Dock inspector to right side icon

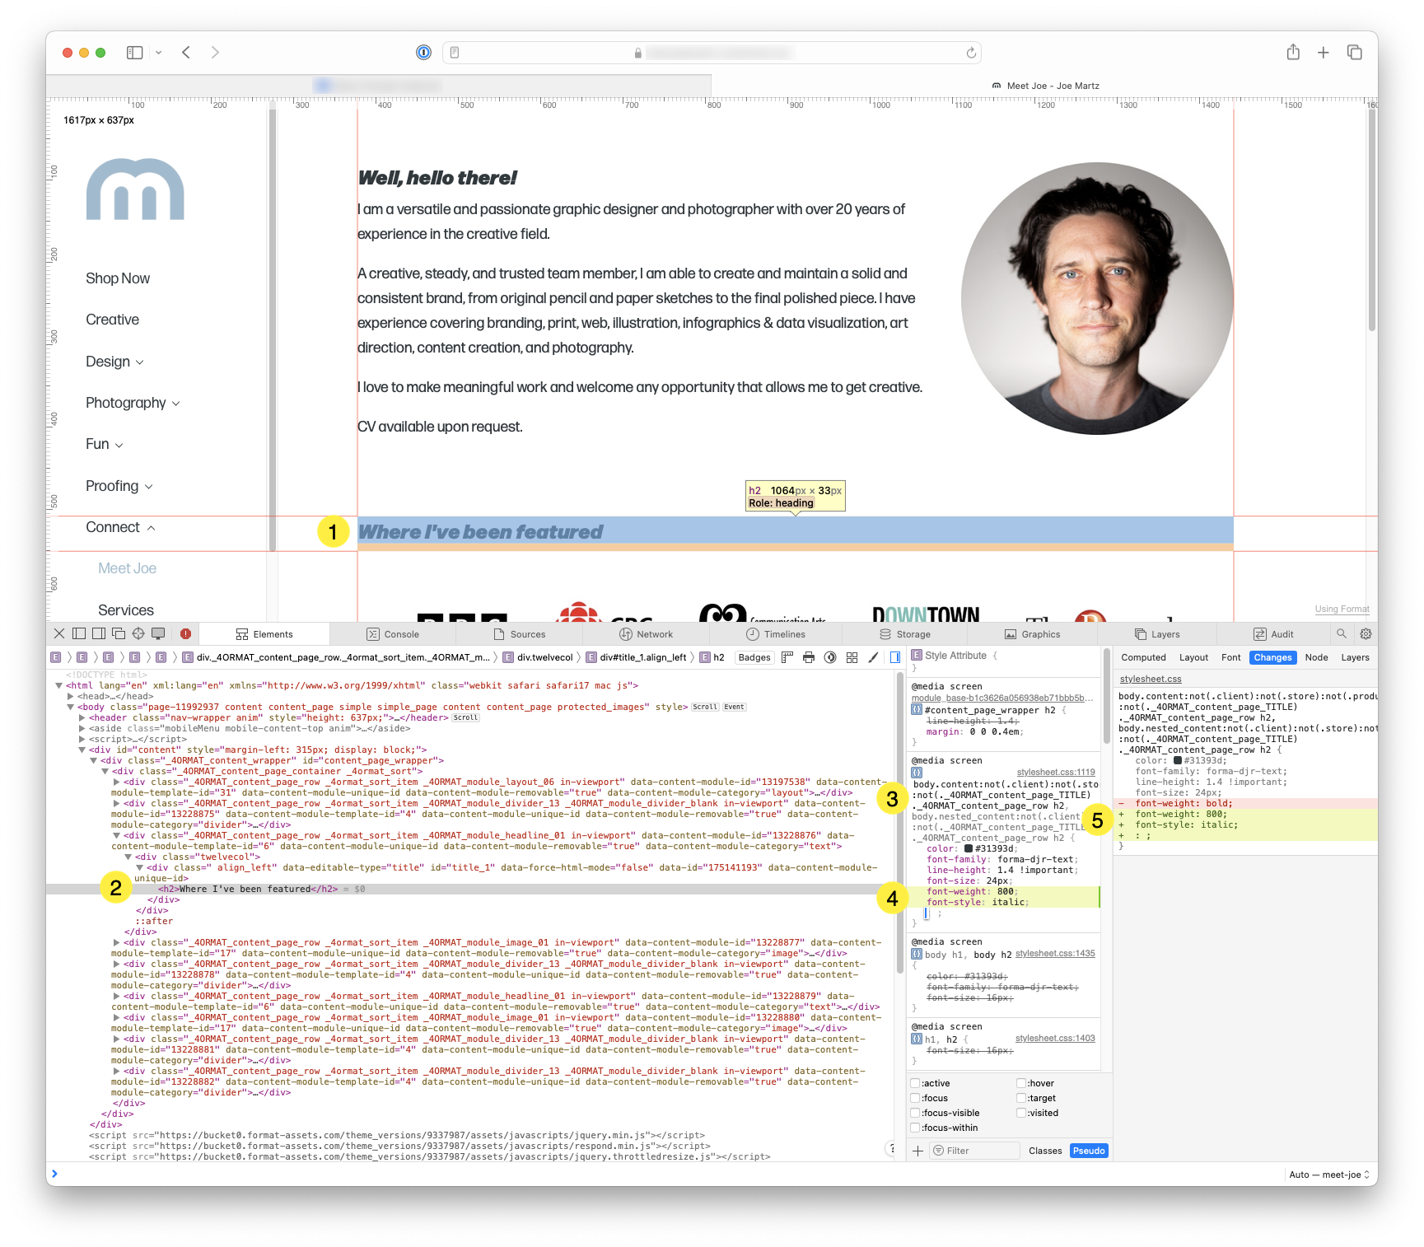point(99,633)
